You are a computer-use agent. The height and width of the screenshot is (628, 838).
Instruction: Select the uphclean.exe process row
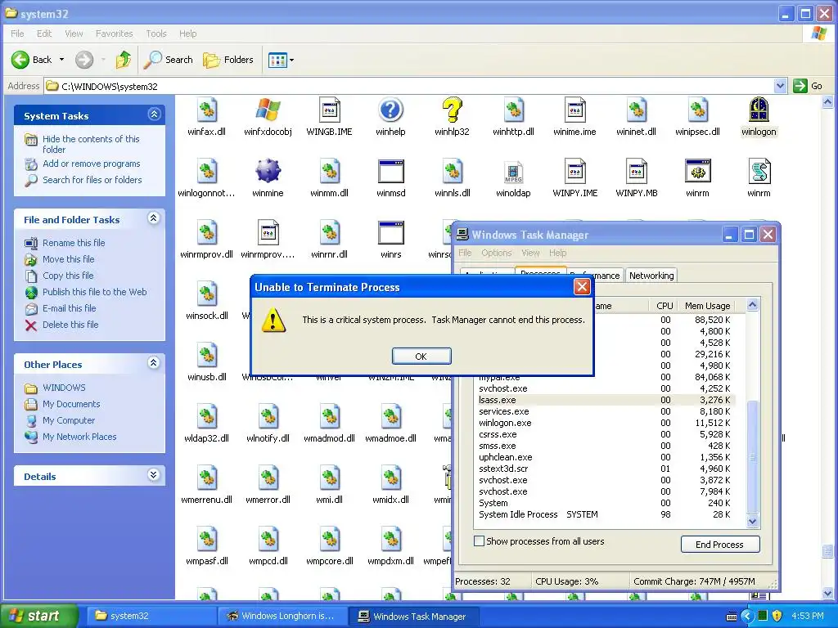pyautogui.click(x=606, y=457)
